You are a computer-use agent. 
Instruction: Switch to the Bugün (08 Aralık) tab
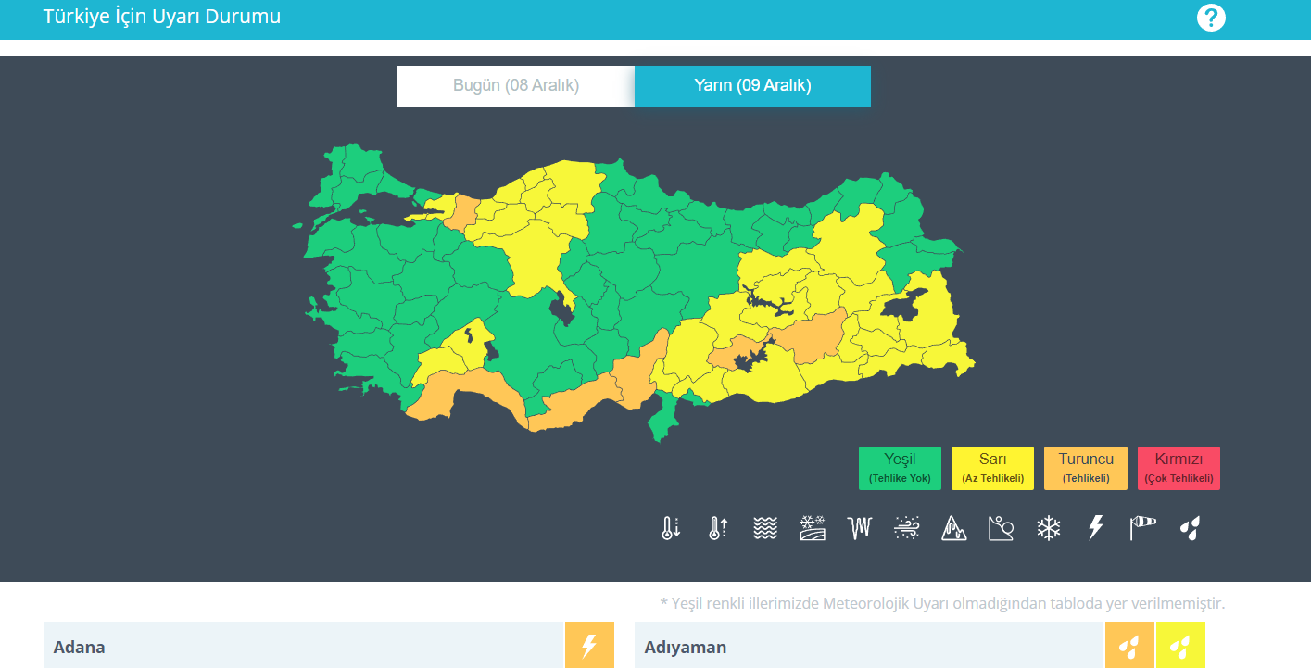click(x=515, y=85)
